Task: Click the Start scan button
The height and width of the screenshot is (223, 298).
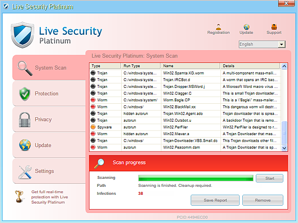Action: point(270,178)
